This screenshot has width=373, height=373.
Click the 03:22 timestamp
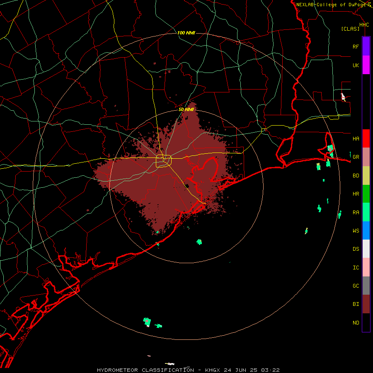270,370
